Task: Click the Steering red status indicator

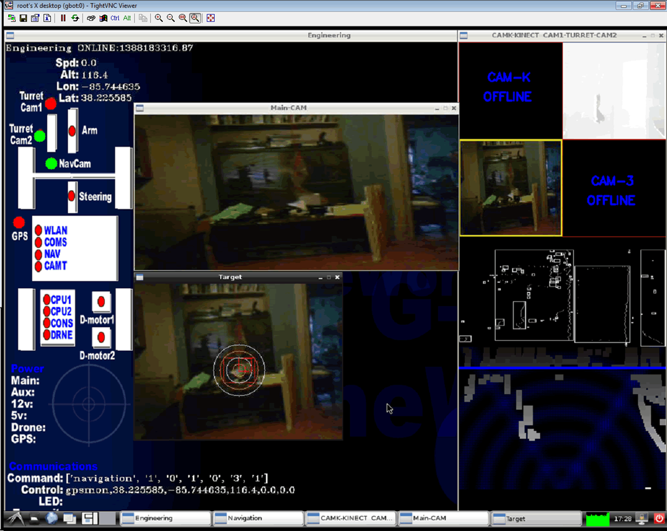Action: pos(71,196)
